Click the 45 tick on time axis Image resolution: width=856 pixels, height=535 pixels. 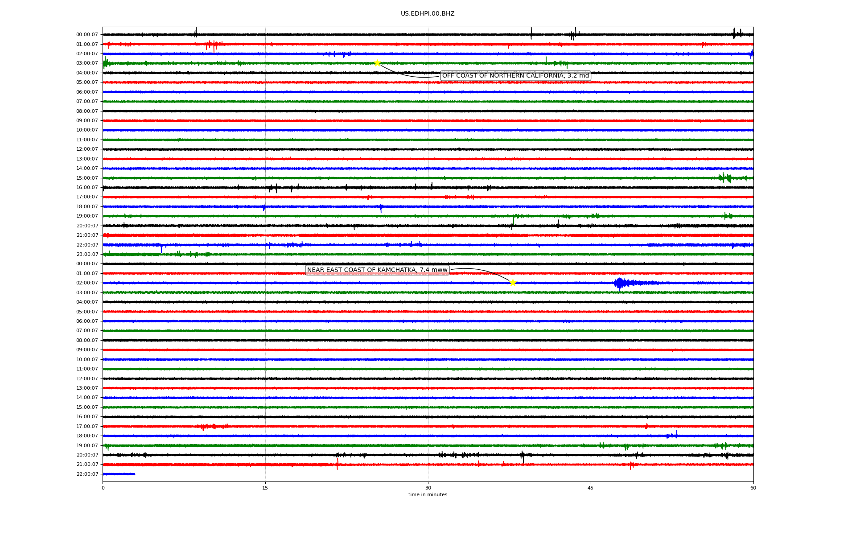tap(590, 488)
